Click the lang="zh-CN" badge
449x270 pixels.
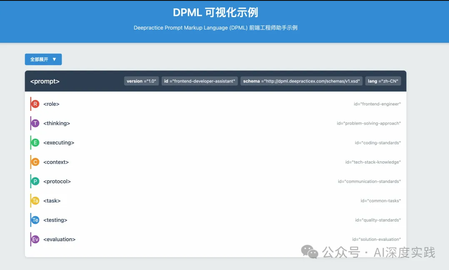click(x=382, y=81)
